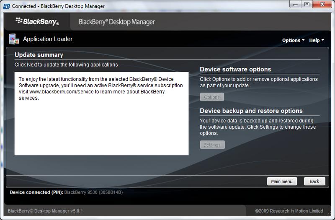Click the Research In Motion copyright text

(x=289, y=211)
